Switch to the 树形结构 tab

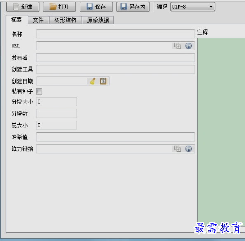(x=66, y=20)
